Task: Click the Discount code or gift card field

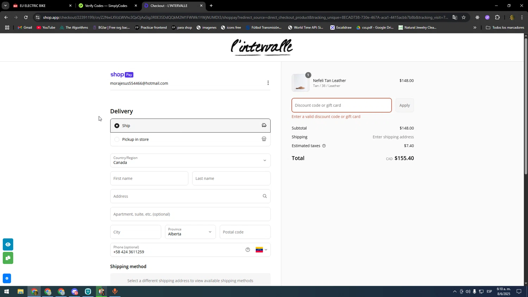Action: [x=341, y=105]
